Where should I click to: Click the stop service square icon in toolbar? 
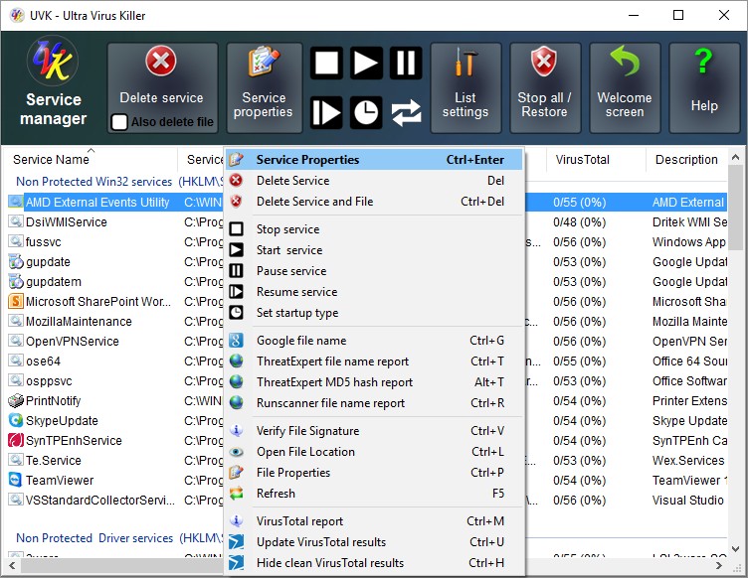click(326, 65)
